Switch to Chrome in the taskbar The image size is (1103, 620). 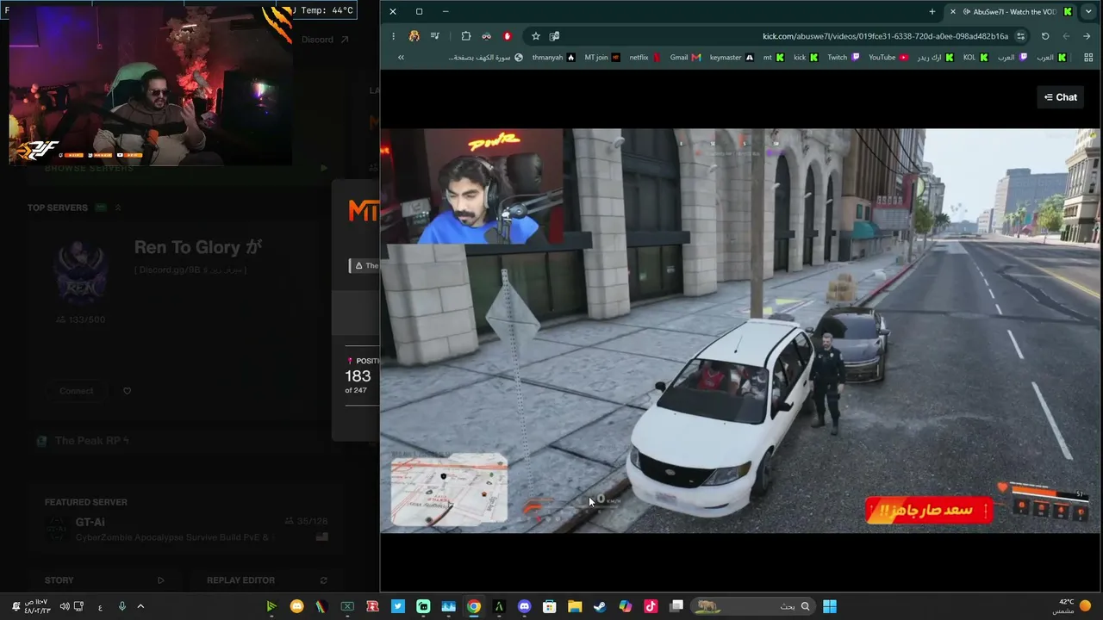pos(474,606)
